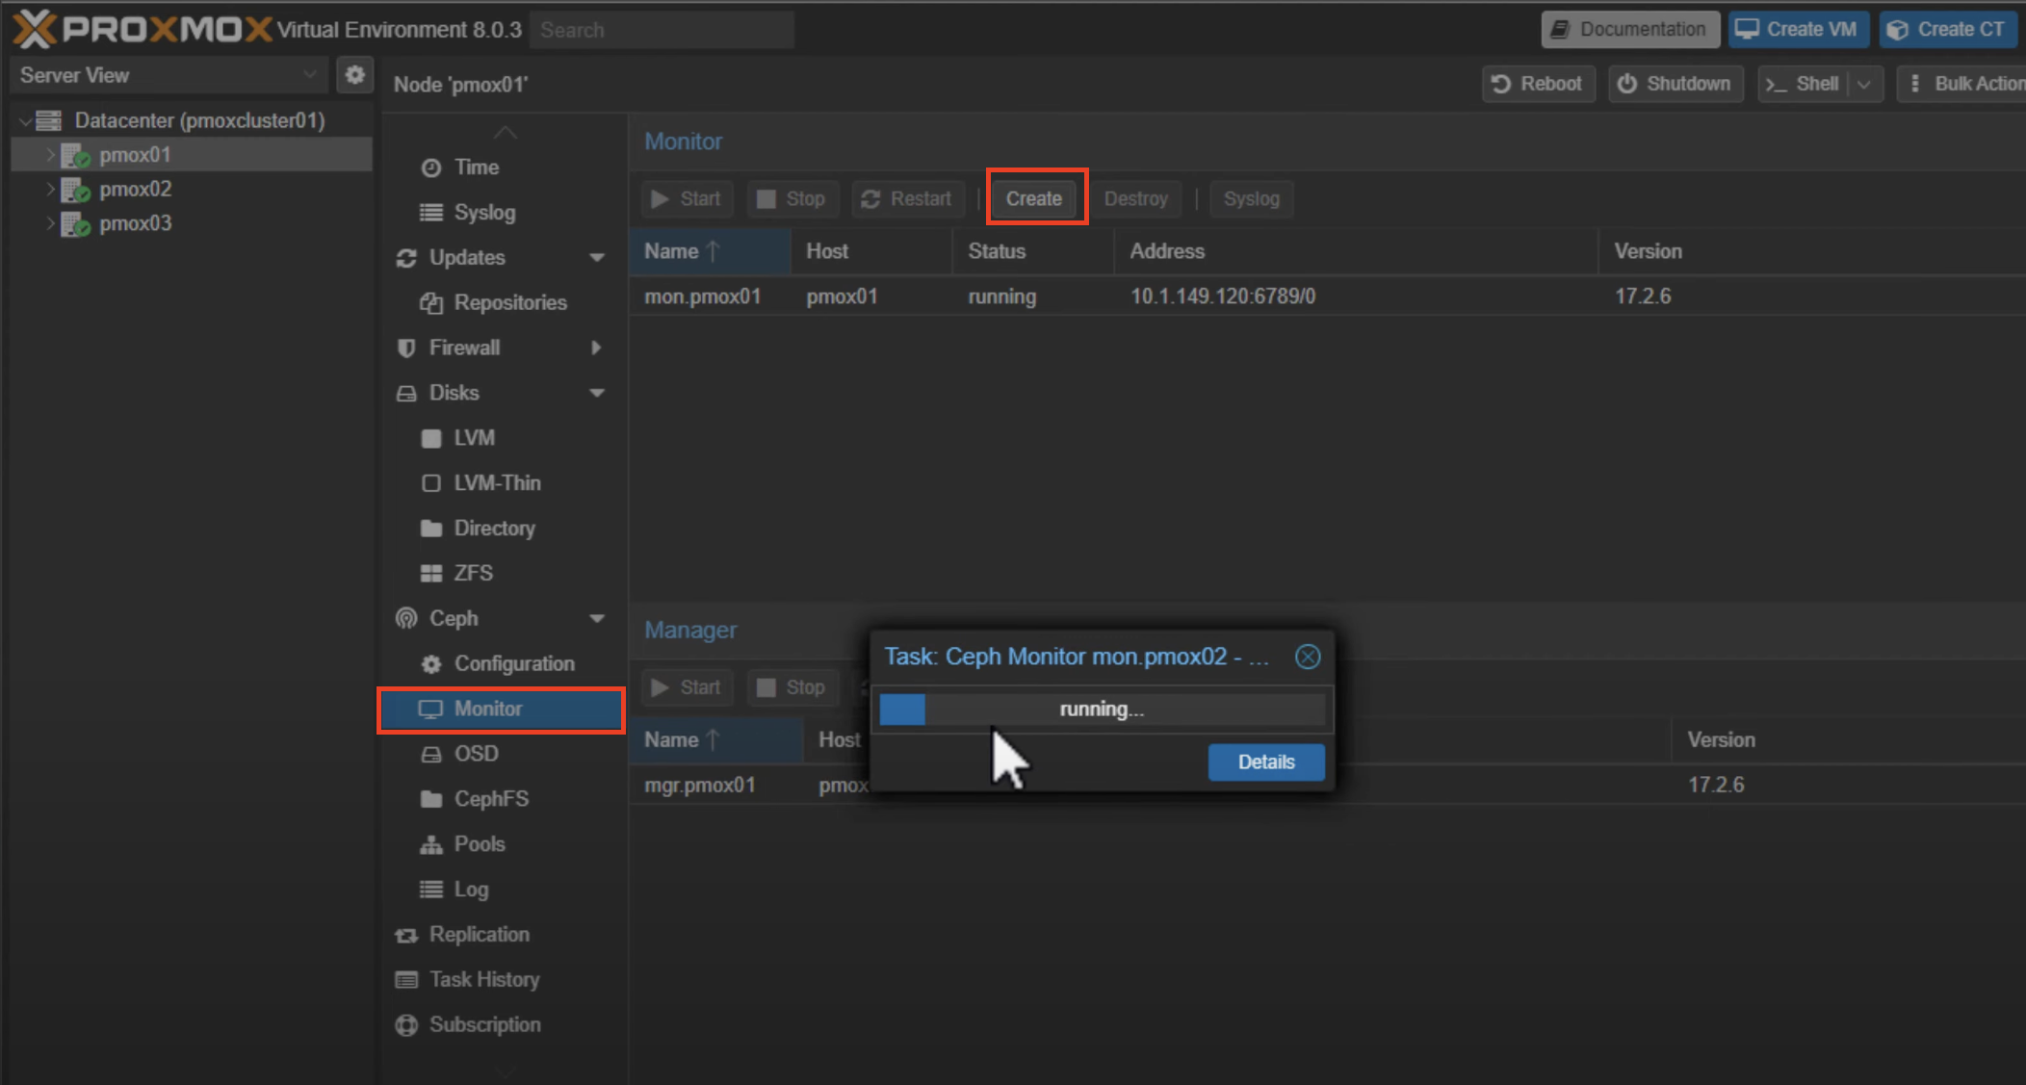Select the Ceph Configuration gear icon
The image size is (2026, 1085).
[x=430, y=663]
